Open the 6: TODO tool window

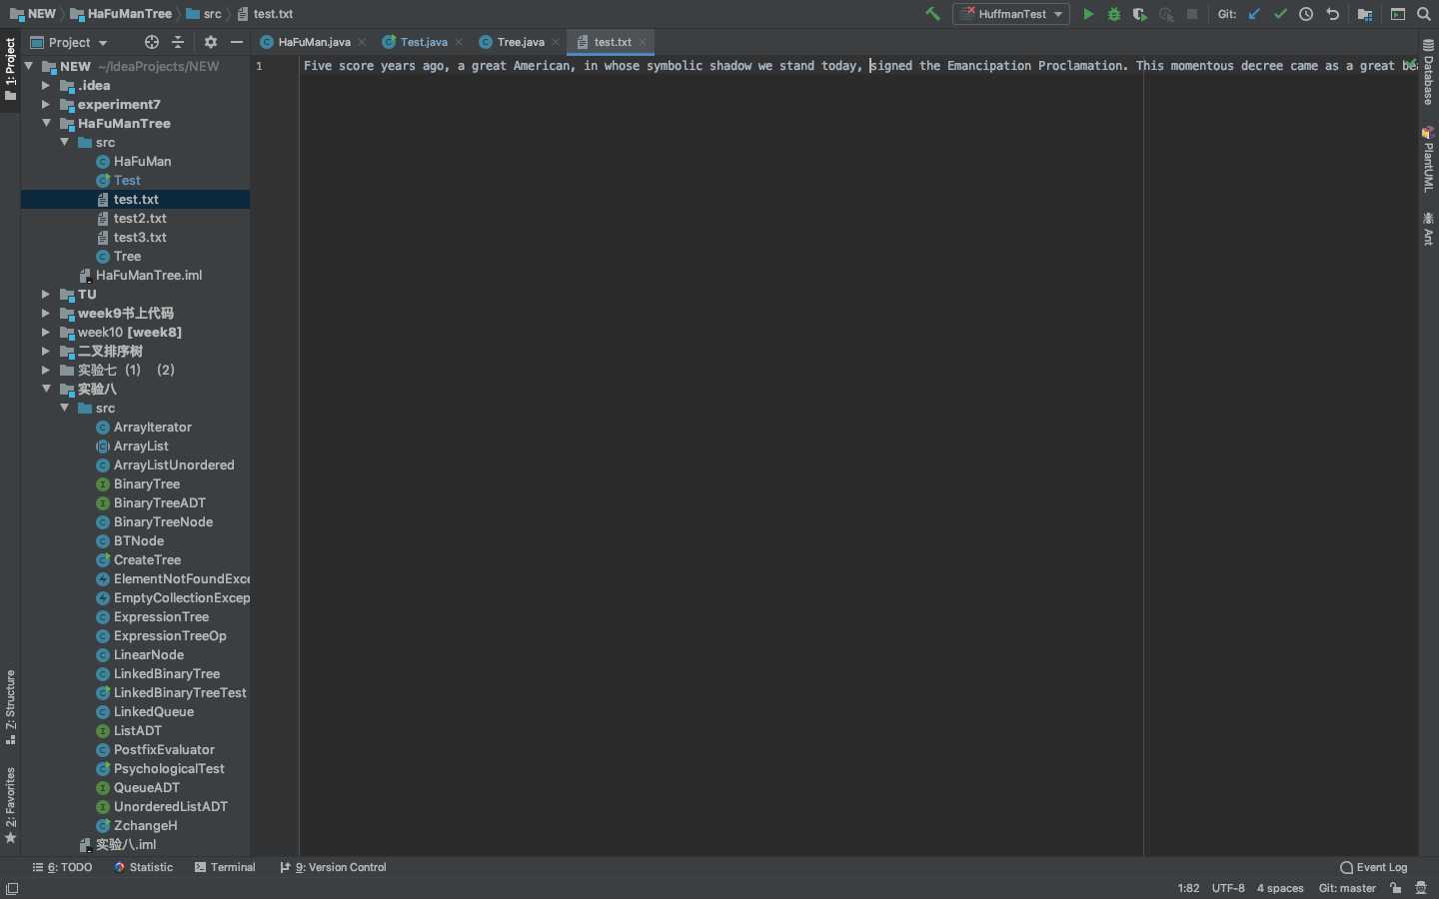pos(62,868)
